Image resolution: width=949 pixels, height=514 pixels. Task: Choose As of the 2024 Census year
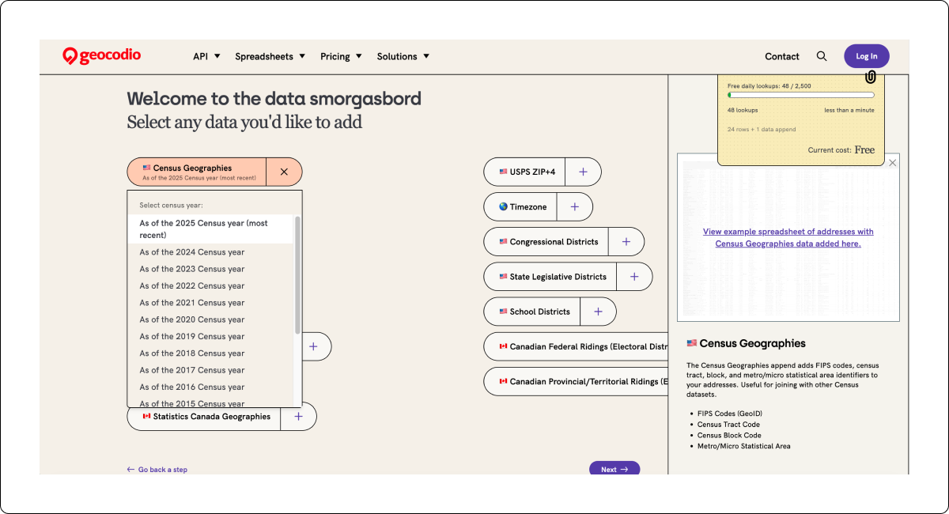tap(210, 252)
